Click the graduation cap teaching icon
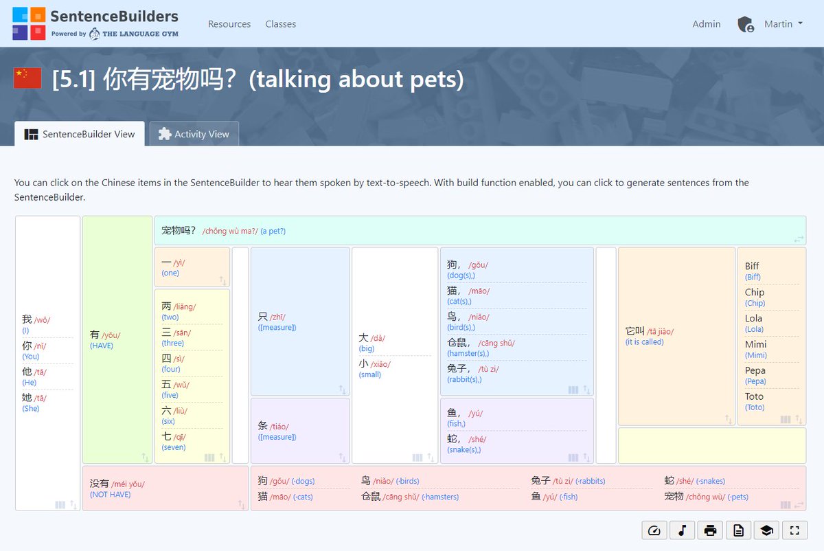 click(x=766, y=530)
